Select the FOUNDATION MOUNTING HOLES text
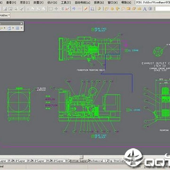The height and width of the screenshot is (170, 170). coord(91,70)
